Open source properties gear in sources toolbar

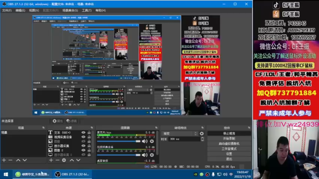tap(64, 160)
